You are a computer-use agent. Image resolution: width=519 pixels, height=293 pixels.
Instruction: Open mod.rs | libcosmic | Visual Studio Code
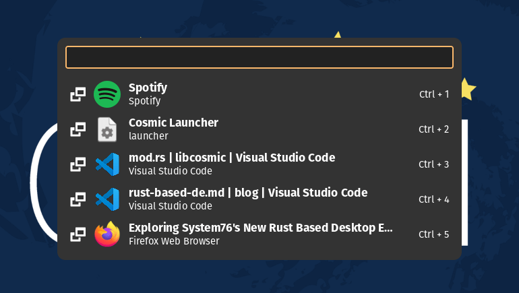pyautogui.click(x=231, y=158)
